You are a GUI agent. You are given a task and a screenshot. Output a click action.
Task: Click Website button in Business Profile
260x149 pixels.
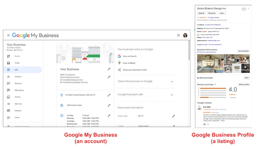tap(201, 13)
